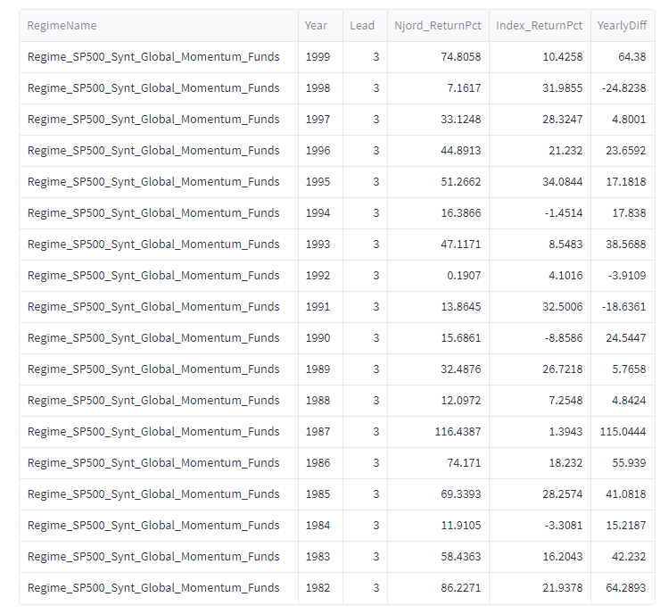This screenshot has height=614, width=660.
Task: Click the Lead cell in the 1996 row
Action: (375, 151)
